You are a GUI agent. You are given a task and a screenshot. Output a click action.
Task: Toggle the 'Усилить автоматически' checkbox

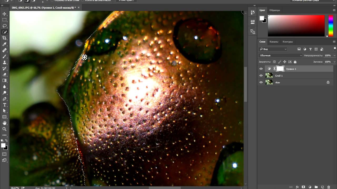83,1
